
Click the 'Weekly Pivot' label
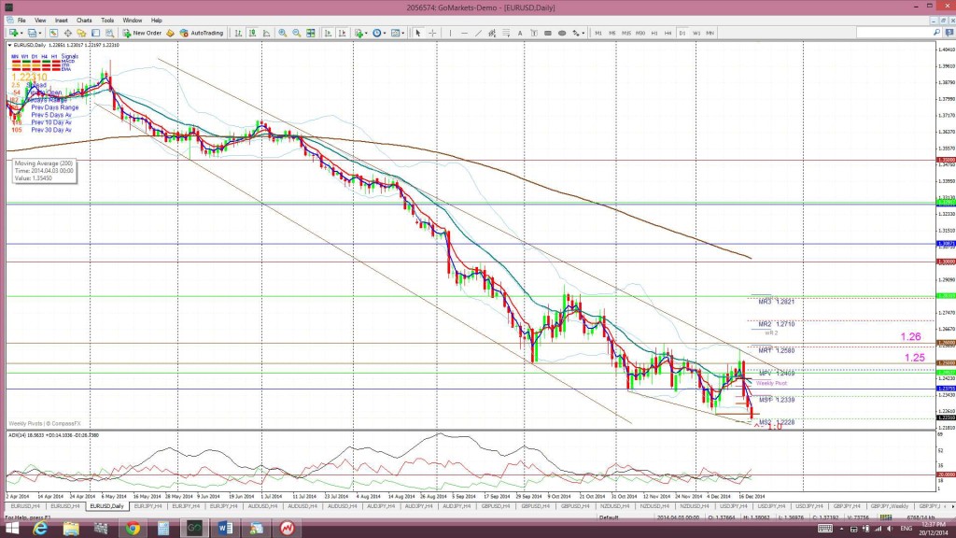(x=771, y=383)
